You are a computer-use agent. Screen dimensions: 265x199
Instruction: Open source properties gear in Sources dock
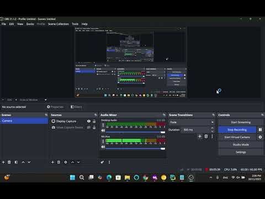point(66,162)
